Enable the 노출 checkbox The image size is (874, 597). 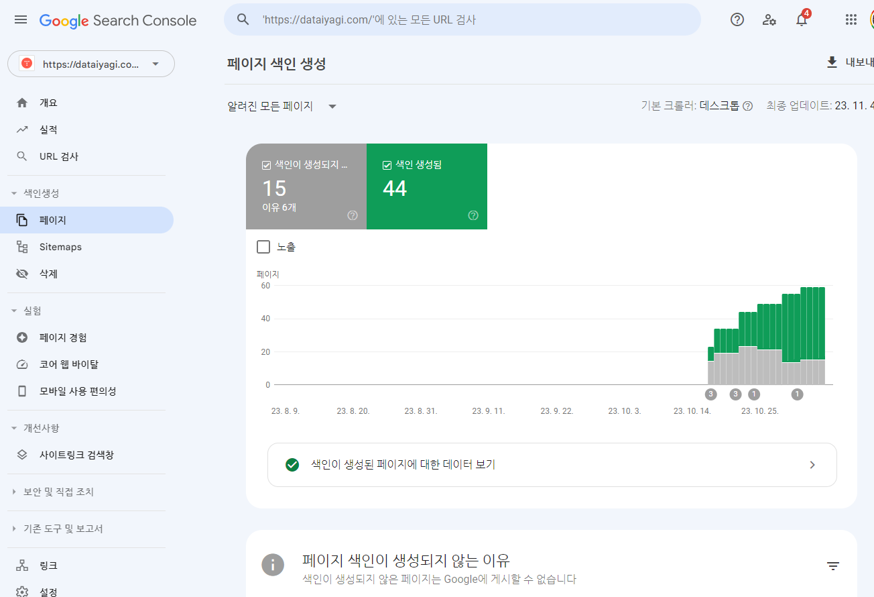[263, 247]
